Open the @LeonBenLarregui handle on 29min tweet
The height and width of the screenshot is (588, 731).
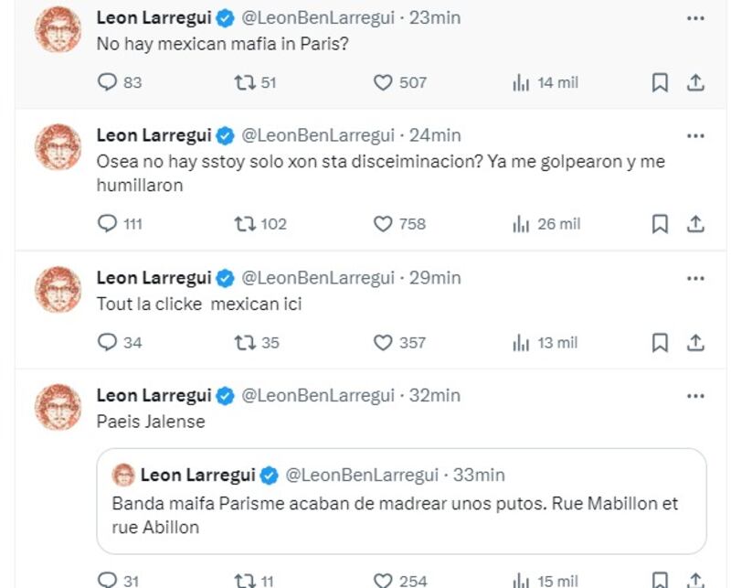(x=318, y=278)
